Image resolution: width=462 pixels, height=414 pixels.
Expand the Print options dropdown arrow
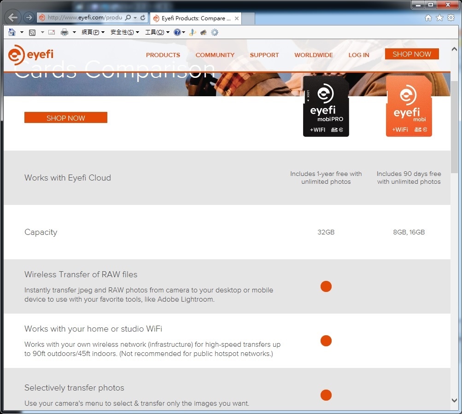pyautogui.click(x=74, y=32)
